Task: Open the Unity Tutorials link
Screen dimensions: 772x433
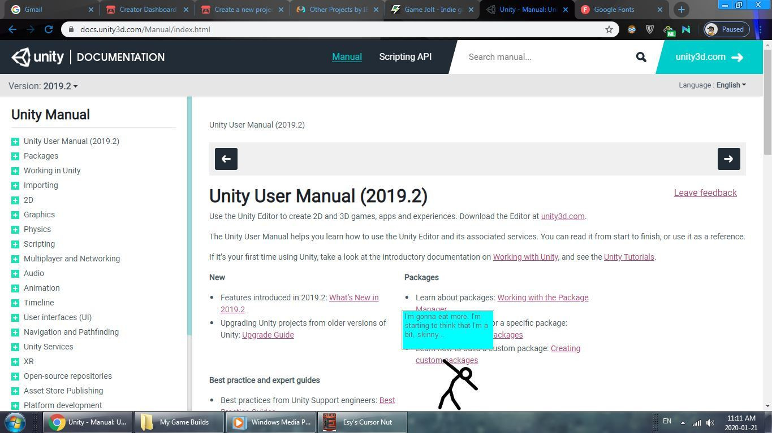Action: tap(629, 257)
